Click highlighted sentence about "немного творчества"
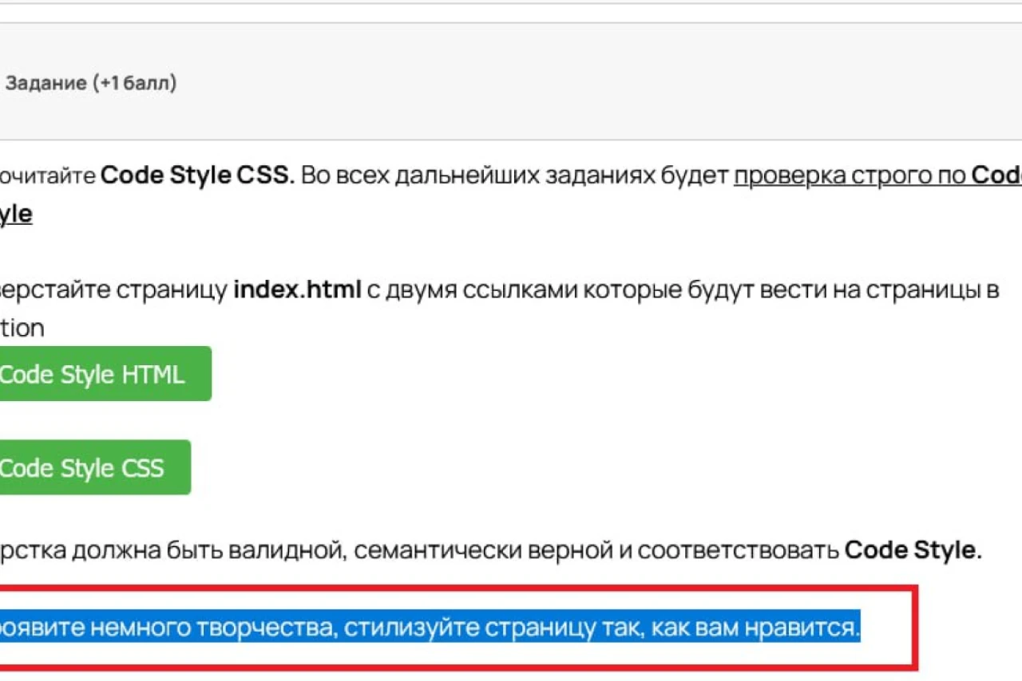Viewport: 1022px width, 681px height. pyautogui.click(x=430, y=628)
